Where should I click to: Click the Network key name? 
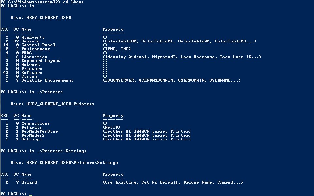30,65
